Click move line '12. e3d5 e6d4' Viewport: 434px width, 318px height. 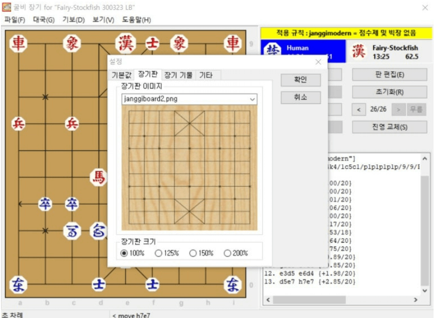[310, 274]
